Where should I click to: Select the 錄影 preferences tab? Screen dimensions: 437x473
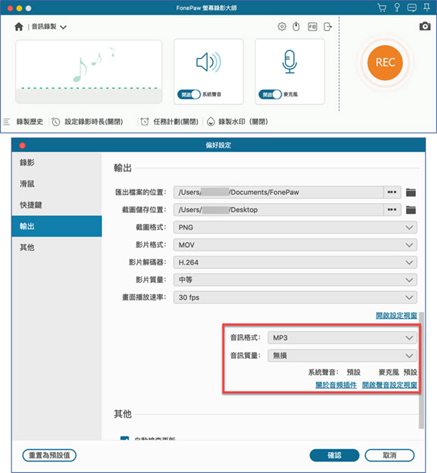click(x=57, y=162)
